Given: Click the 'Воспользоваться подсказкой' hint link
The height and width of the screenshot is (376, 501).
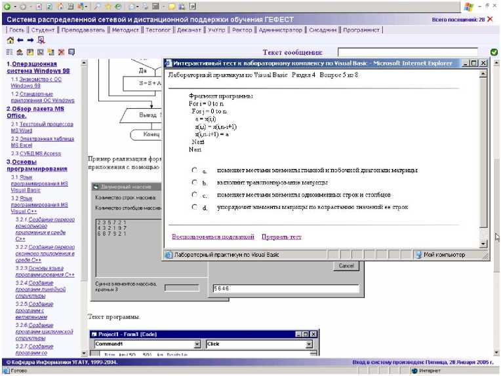Looking at the screenshot, I should pyautogui.click(x=213, y=237).
